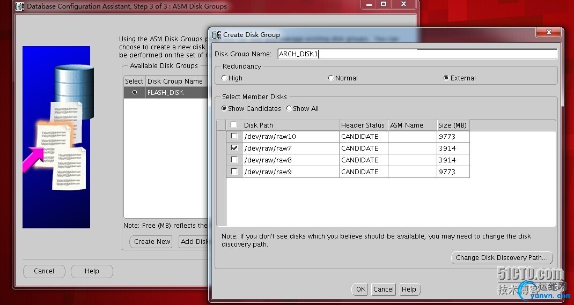Viewport: 574px width, 305px height.
Task: Click Help in Database Configuration Assistant window
Action: click(92, 271)
